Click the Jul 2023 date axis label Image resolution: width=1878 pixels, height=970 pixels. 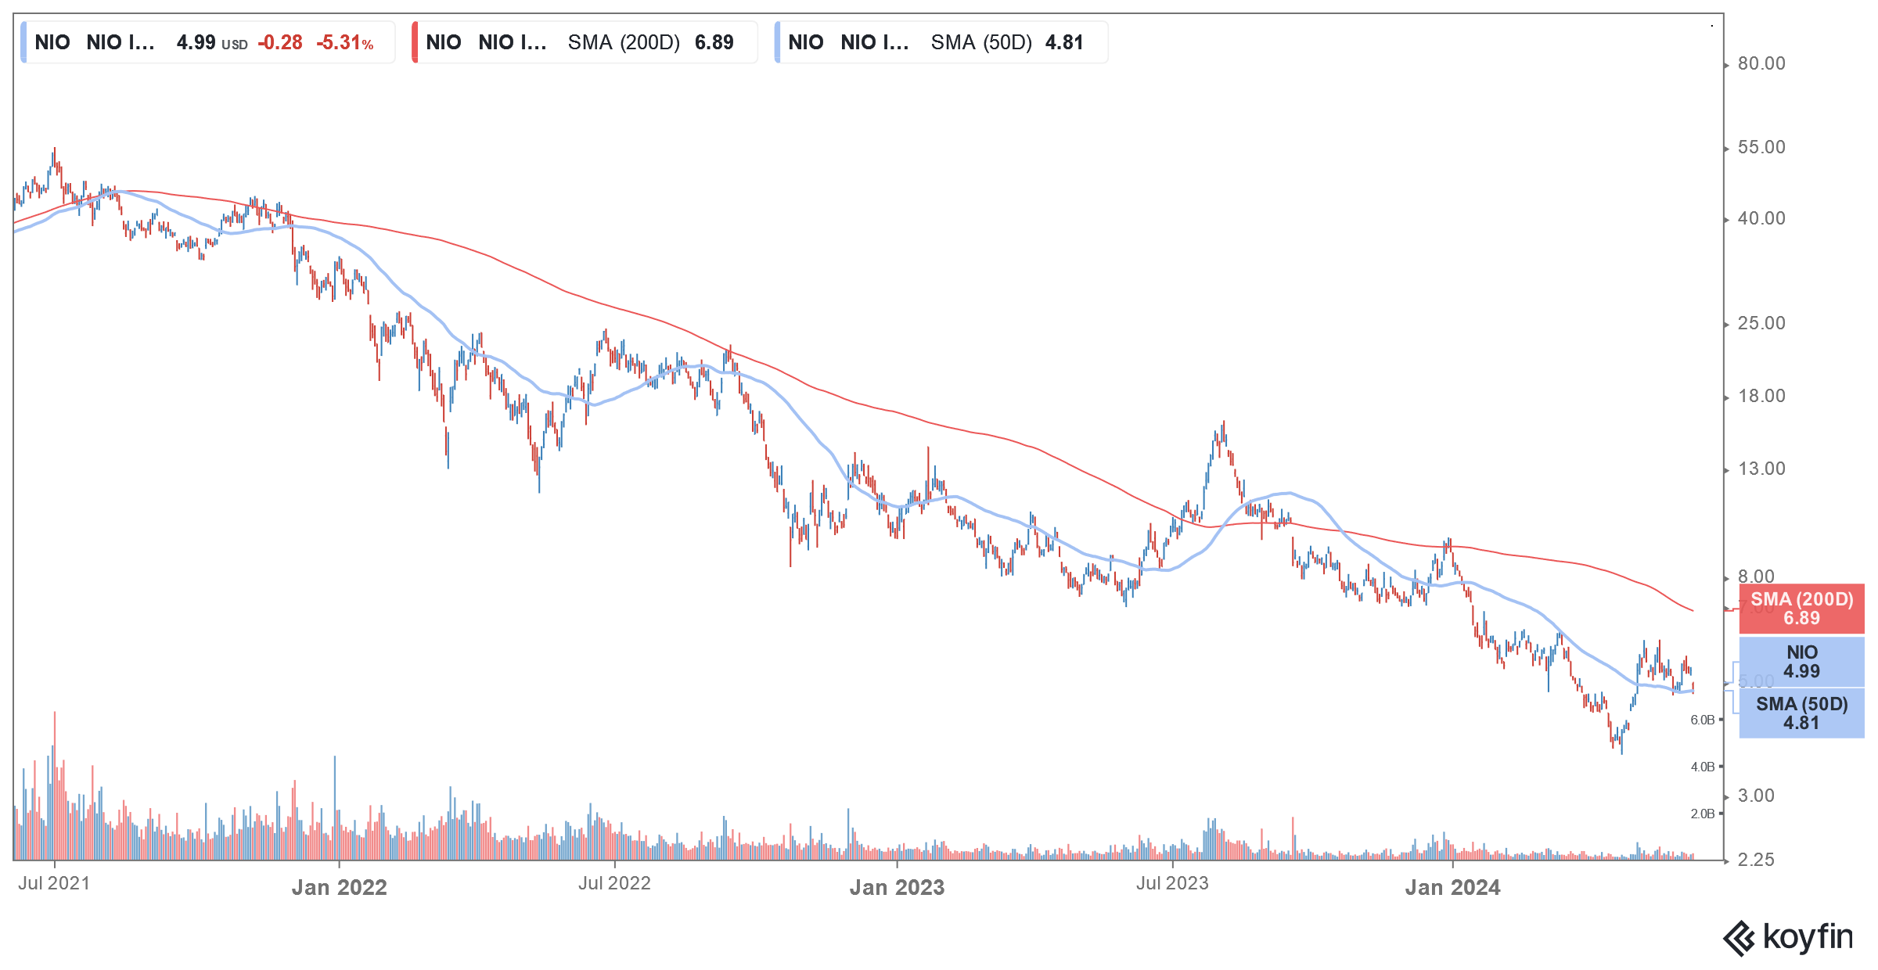click(x=1172, y=883)
